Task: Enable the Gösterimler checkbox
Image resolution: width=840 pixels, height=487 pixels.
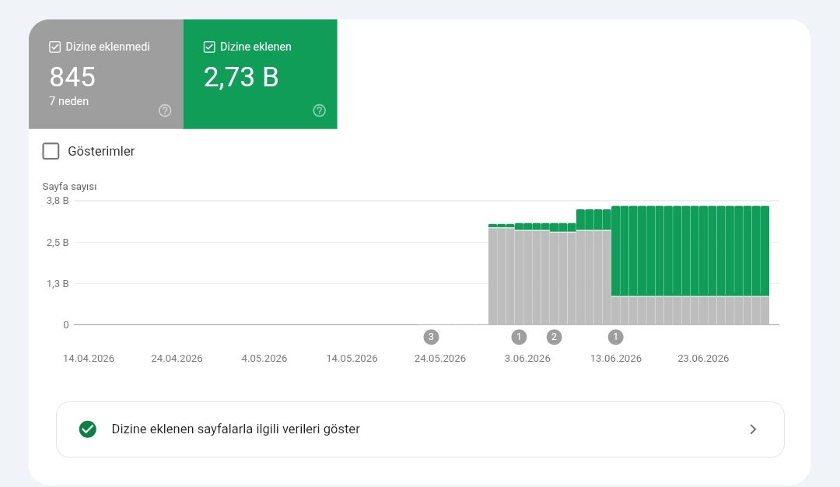Action: pyautogui.click(x=51, y=151)
